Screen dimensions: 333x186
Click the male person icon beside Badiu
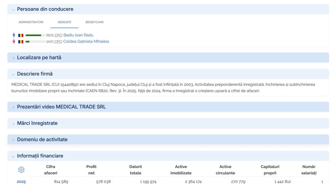(x=14, y=35)
